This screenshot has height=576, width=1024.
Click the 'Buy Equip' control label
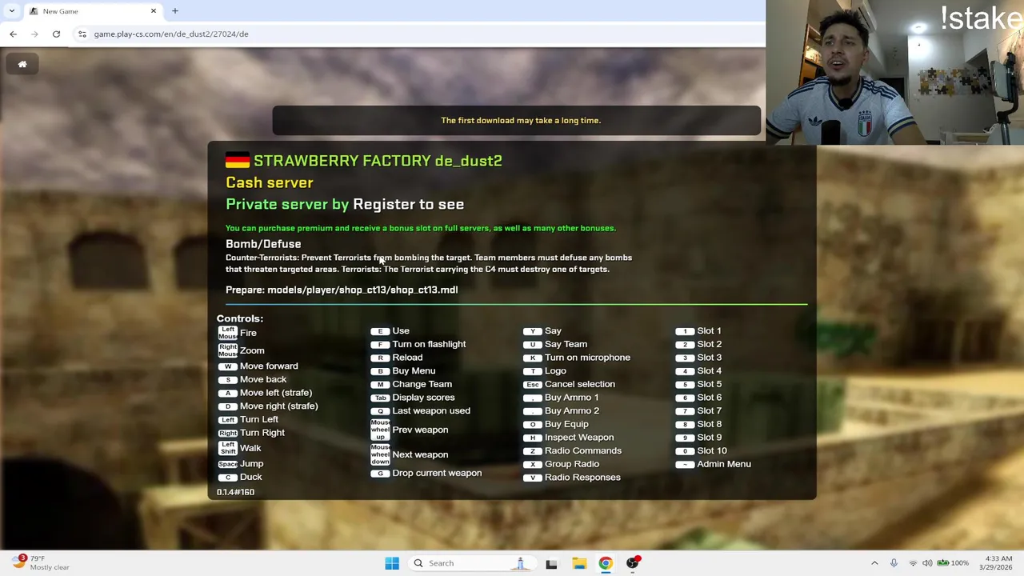pyautogui.click(x=566, y=424)
